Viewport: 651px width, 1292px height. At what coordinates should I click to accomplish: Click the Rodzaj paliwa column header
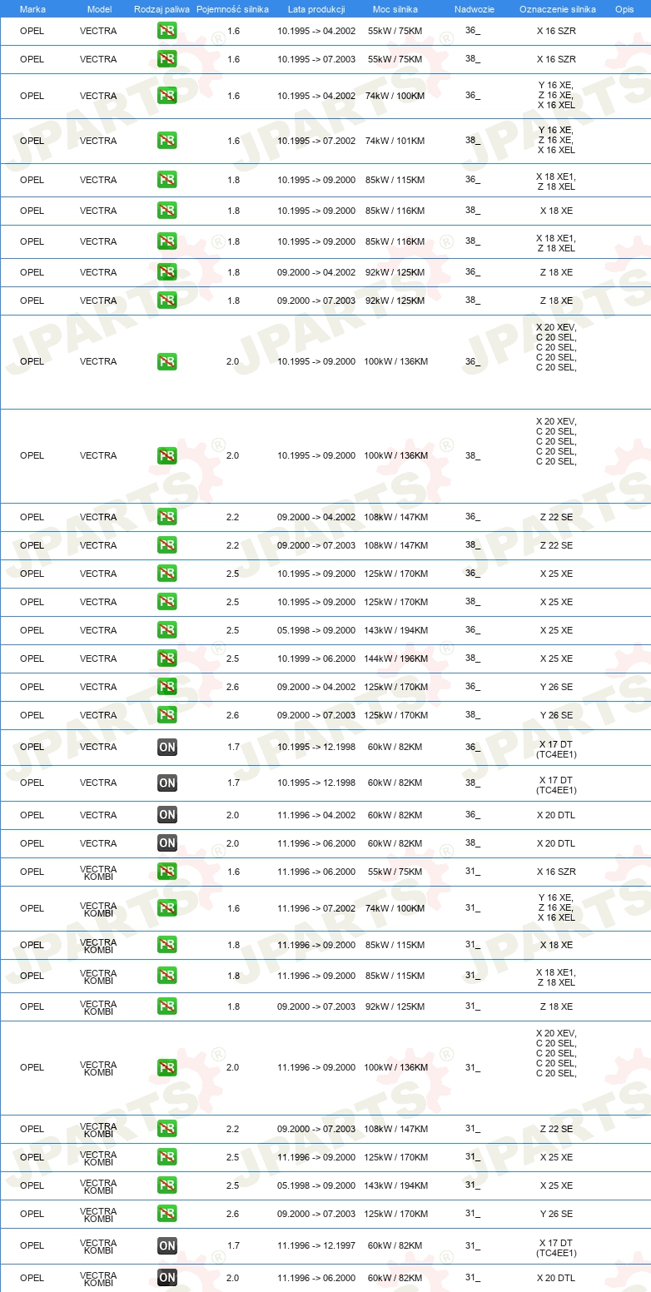[x=162, y=9]
